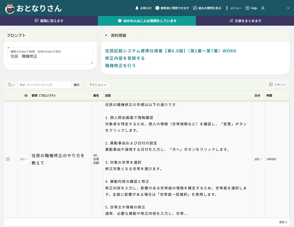Open the アクション dropdown menu

coord(98,85)
